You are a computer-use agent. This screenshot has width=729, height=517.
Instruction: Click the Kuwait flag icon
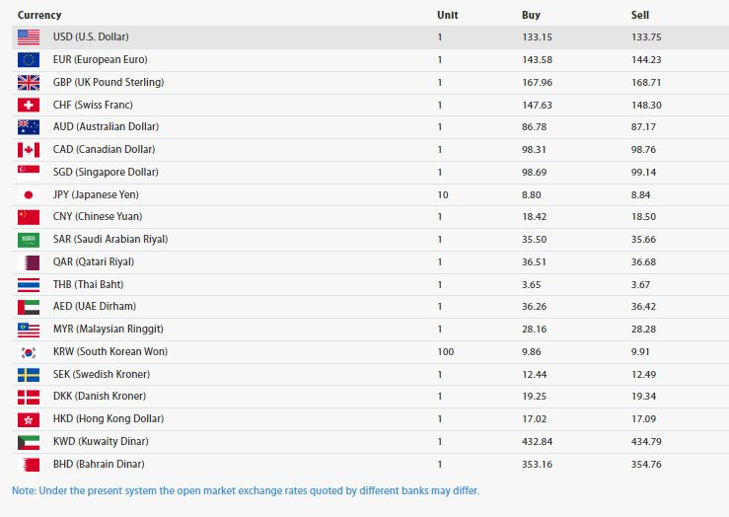click(29, 441)
